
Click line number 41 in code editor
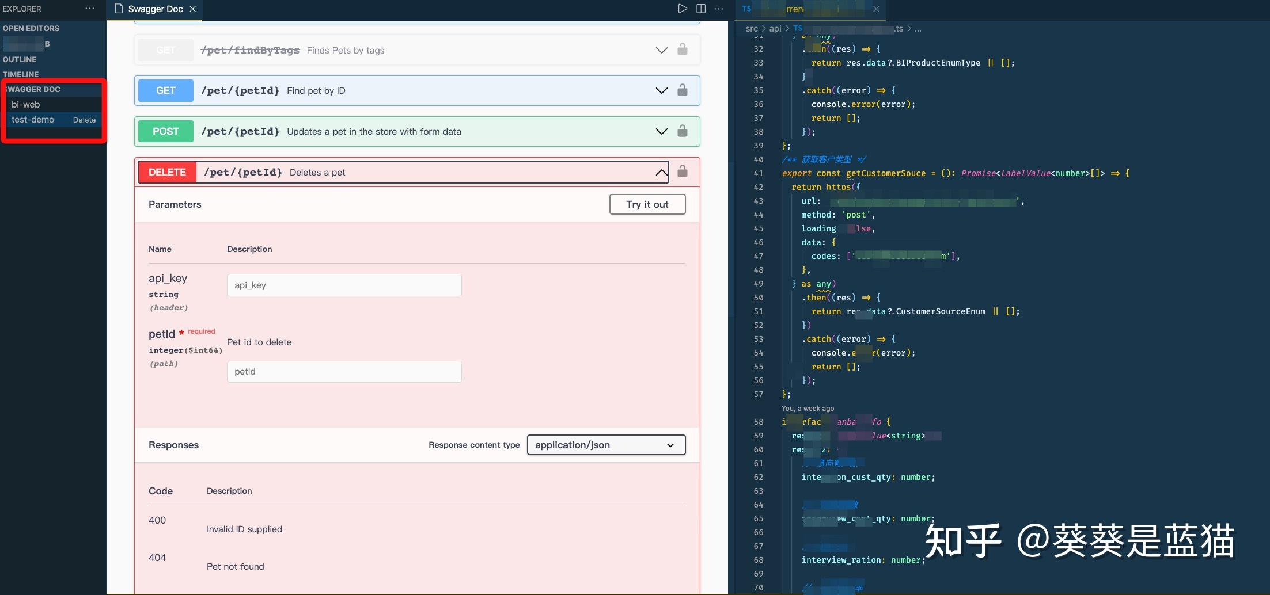[x=758, y=173]
